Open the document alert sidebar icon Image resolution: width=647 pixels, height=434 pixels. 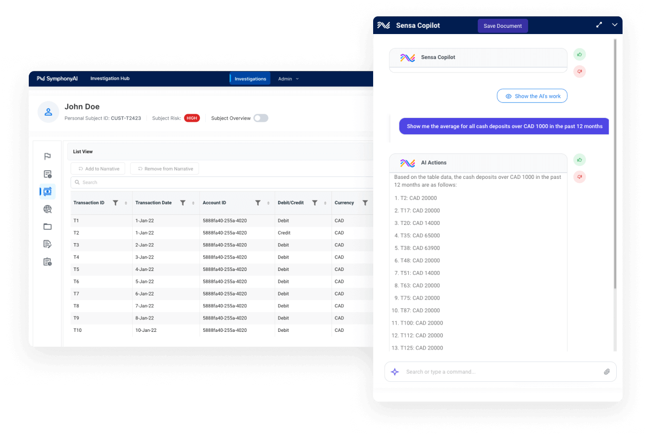[47, 174]
